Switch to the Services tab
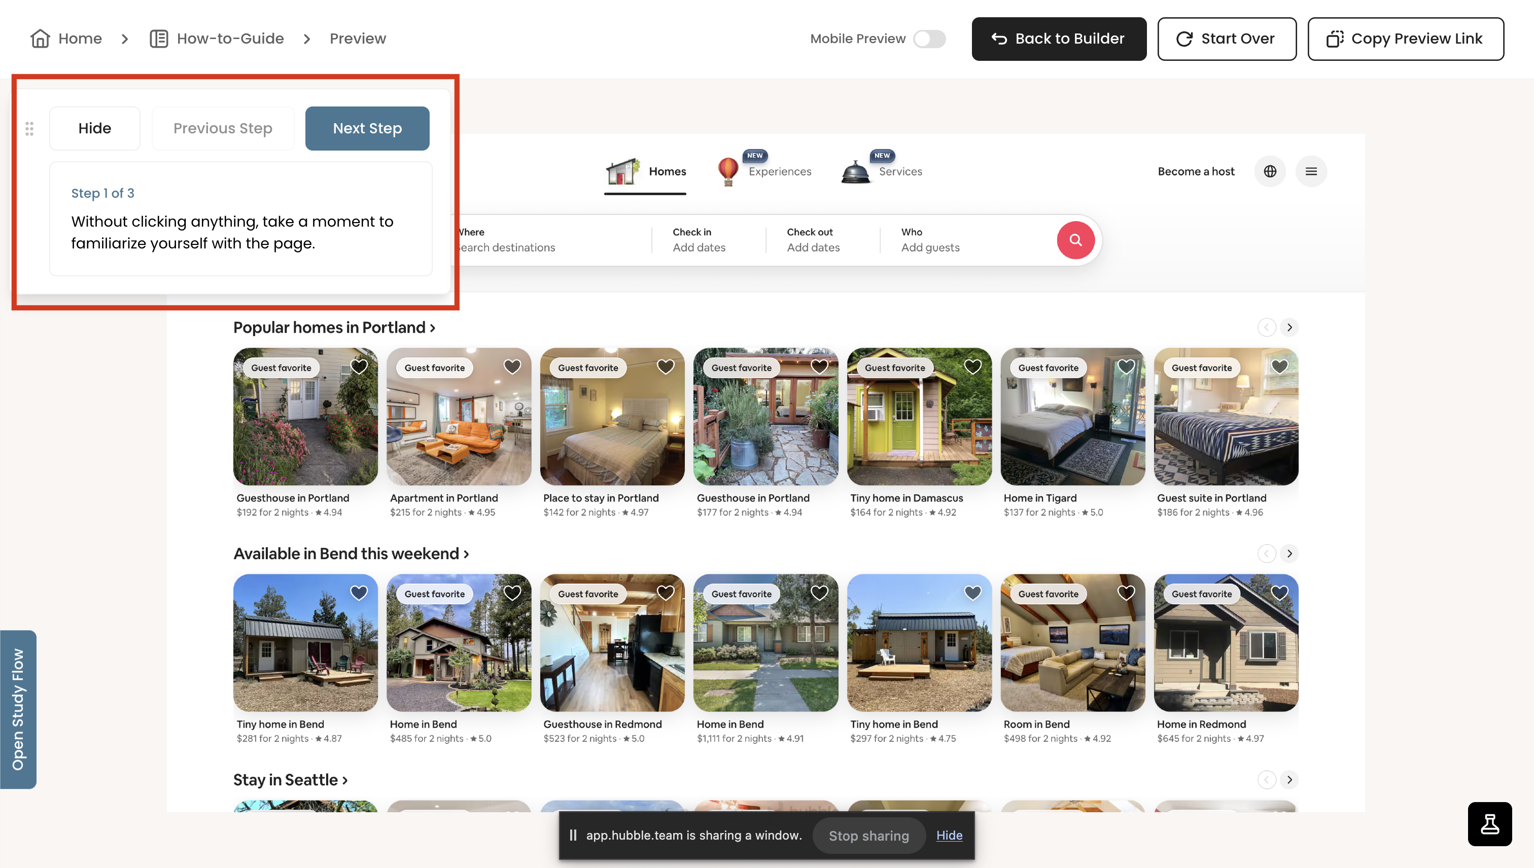This screenshot has width=1534, height=868. 882,171
